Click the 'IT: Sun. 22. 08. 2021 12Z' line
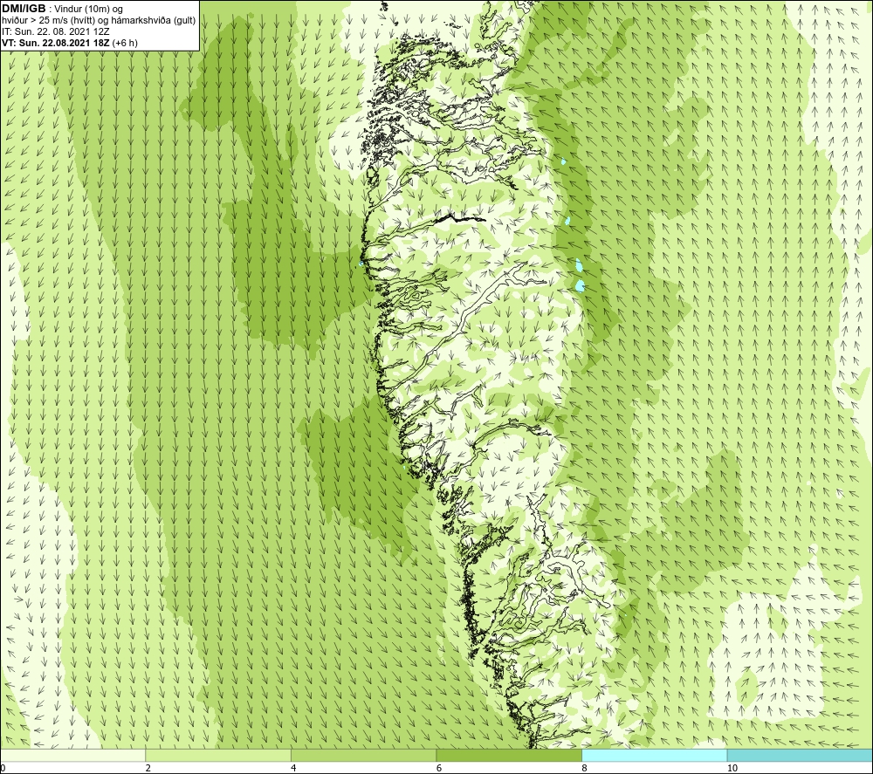This screenshot has width=873, height=774. (56, 31)
